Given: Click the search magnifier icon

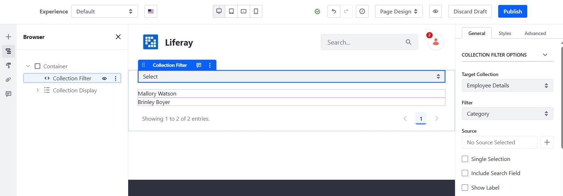Looking at the screenshot, I should pyautogui.click(x=408, y=42).
